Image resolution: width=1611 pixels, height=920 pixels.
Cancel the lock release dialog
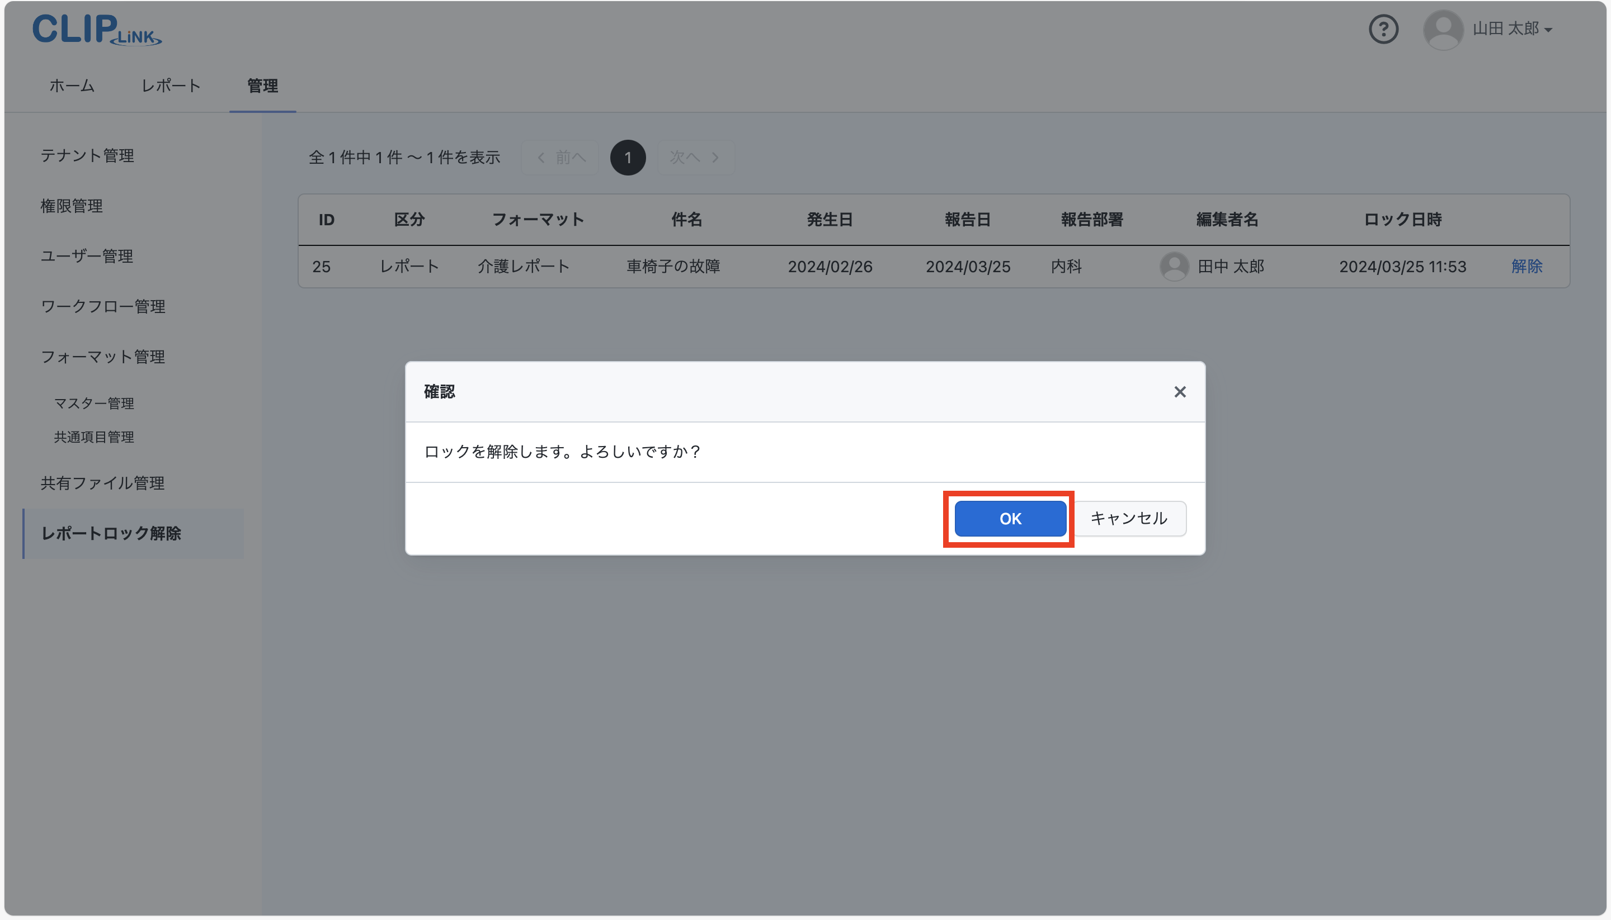tap(1129, 518)
